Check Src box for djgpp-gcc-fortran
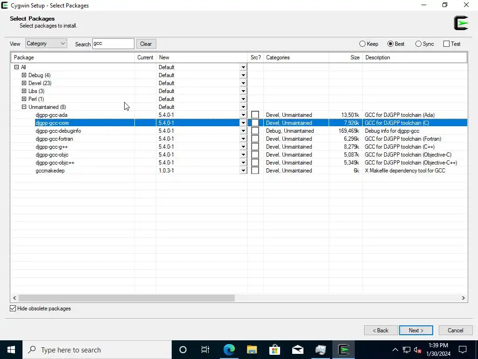The width and height of the screenshot is (478, 359). pyautogui.click(x=255, y=138)
